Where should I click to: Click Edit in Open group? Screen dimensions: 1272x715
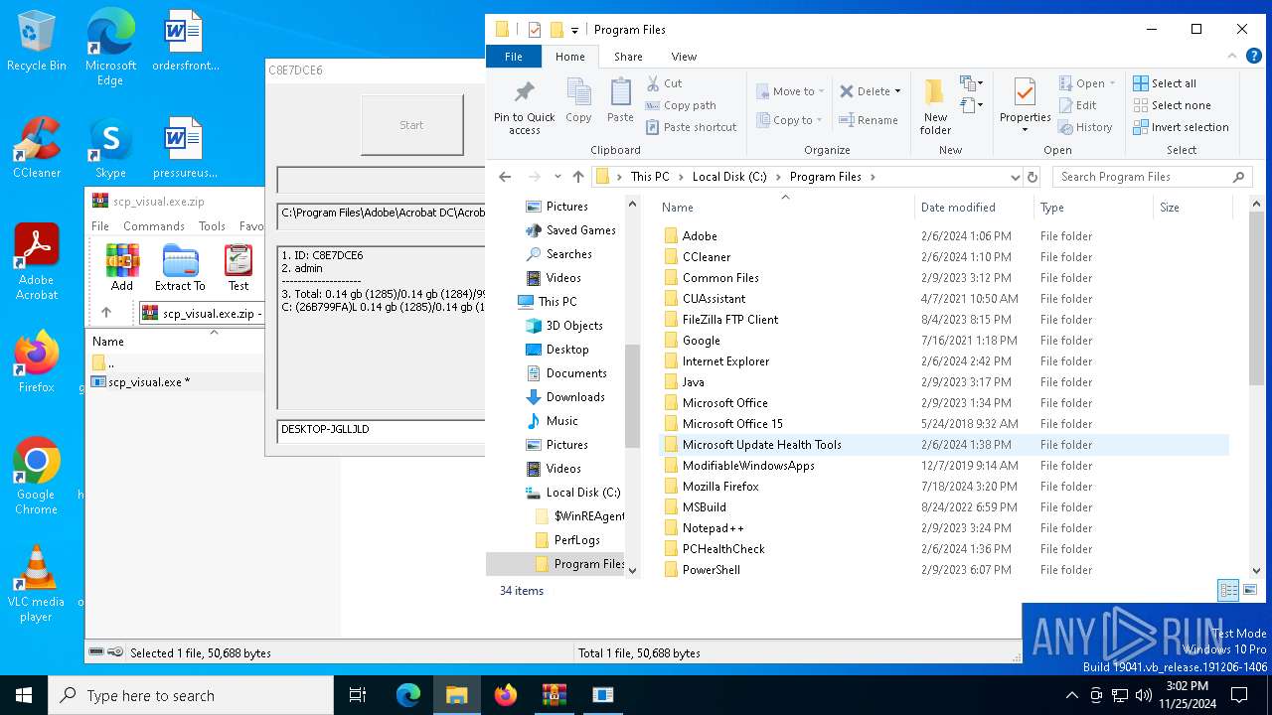tap(1077, 105)
